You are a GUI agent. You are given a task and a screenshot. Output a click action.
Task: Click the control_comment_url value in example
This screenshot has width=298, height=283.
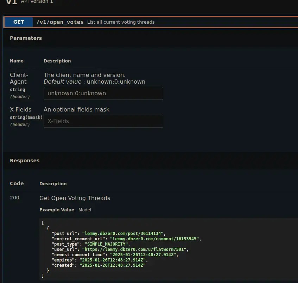tap(155, 239)
